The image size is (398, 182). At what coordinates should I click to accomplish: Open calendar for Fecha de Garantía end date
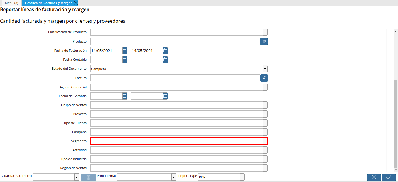(x=165, y=96)
